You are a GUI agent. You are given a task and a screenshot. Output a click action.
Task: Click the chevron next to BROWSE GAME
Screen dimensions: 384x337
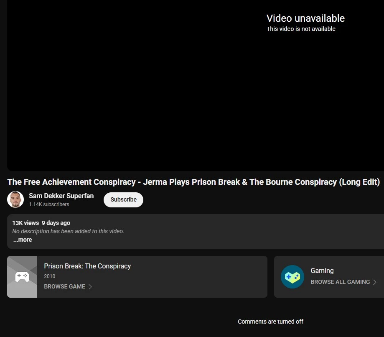click(x=90, y=287)
